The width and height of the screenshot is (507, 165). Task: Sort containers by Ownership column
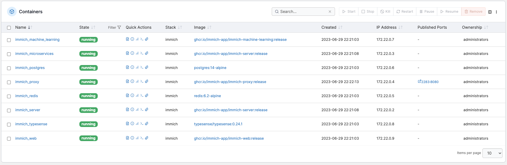point(475,27)
